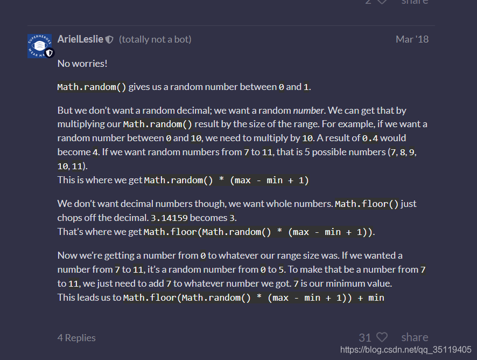
Task: Click the final formula code ending with + min
Action: pyautogui.click(x=253, y=297)
